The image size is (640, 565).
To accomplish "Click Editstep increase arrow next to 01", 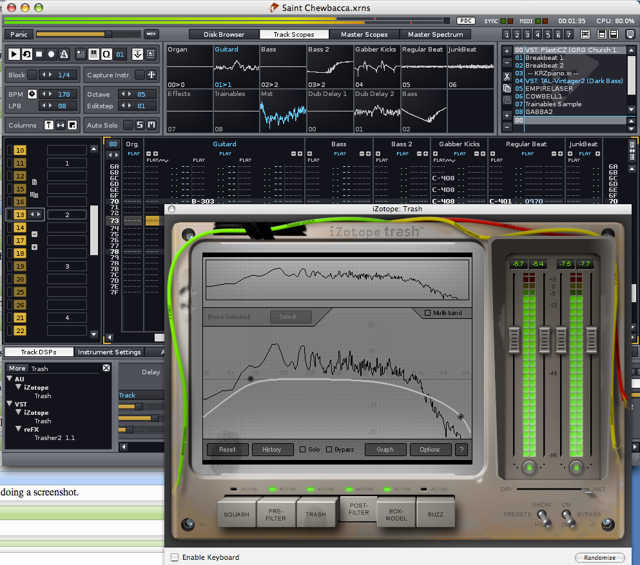I will [130, 106].
